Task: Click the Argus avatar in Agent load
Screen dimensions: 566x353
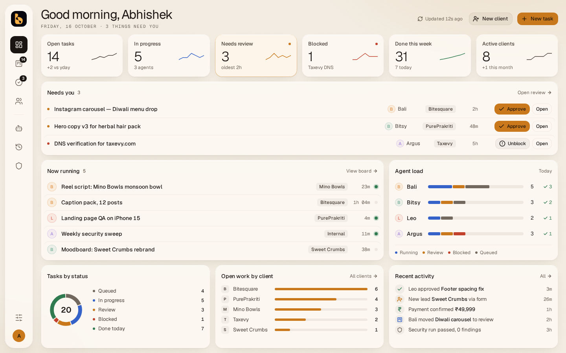Action: click(x=399, y=234)
